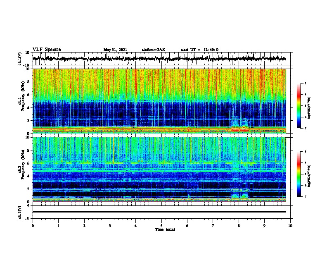Viewport: 327px width, 253px height.
Task: Click the "start UT = 12:40:0" header text
Action: click(199, 50)
